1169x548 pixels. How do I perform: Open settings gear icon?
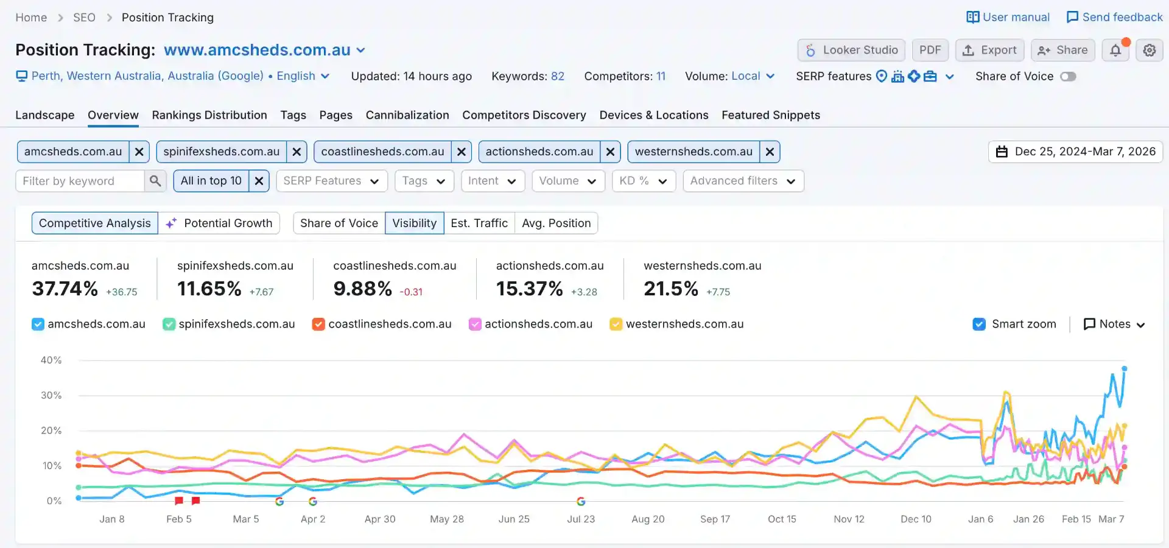click(x=1150, y=51)
